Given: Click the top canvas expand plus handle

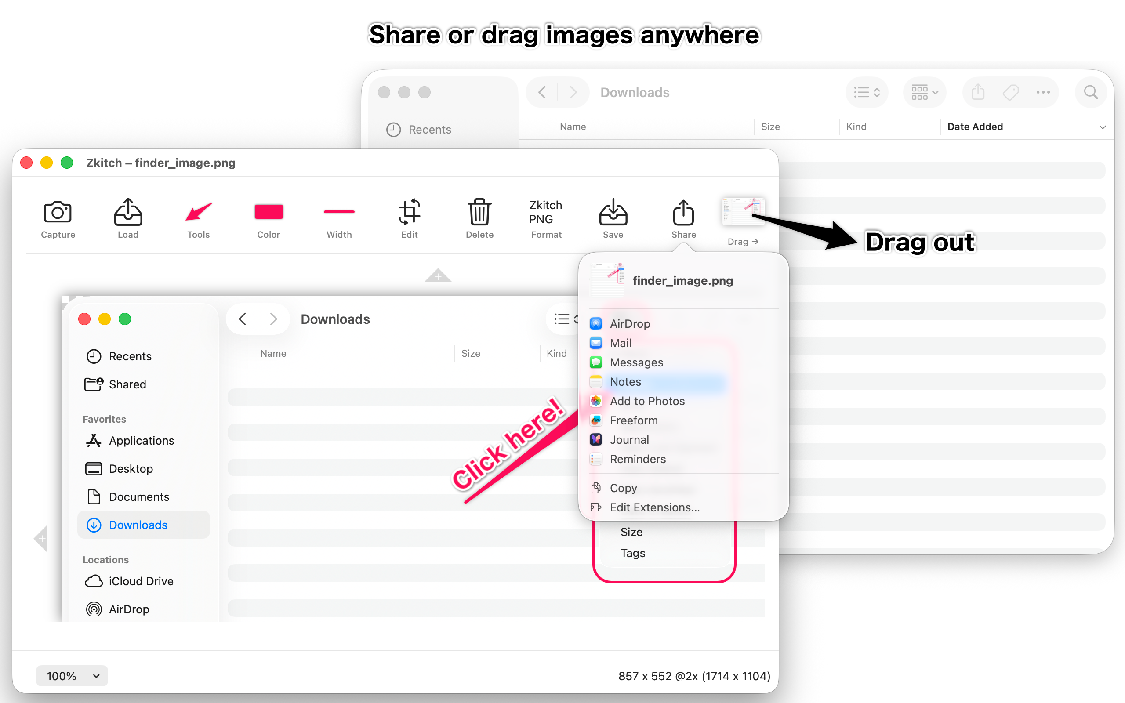Looking at the screenshot, I should click(438, 276).
